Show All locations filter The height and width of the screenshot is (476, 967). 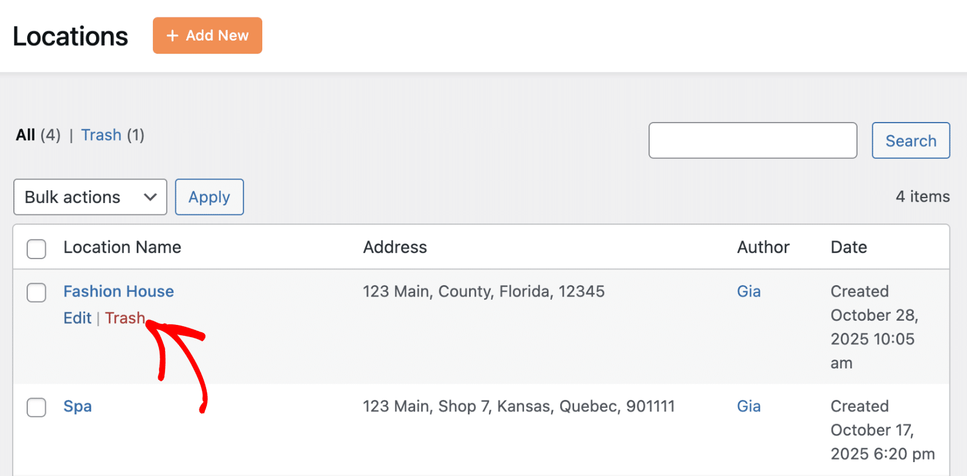click(x=25, y=135)
